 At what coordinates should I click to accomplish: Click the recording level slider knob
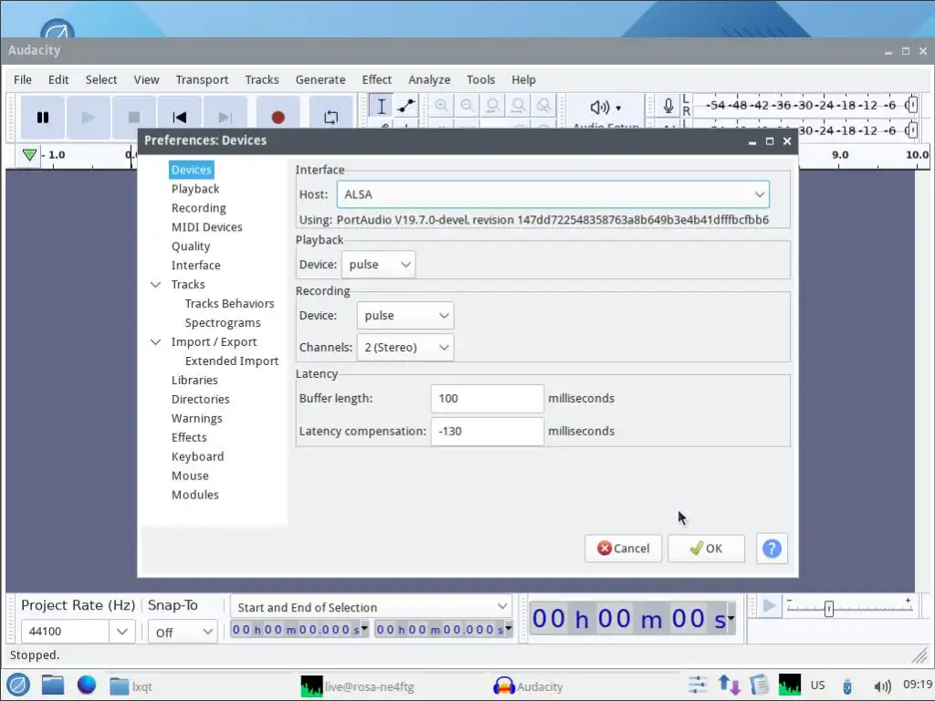pos(911,105)
